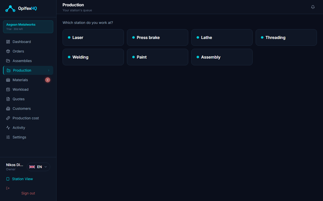
Task: Open Customers in the sidebar
Action: [x=28, y=109]
